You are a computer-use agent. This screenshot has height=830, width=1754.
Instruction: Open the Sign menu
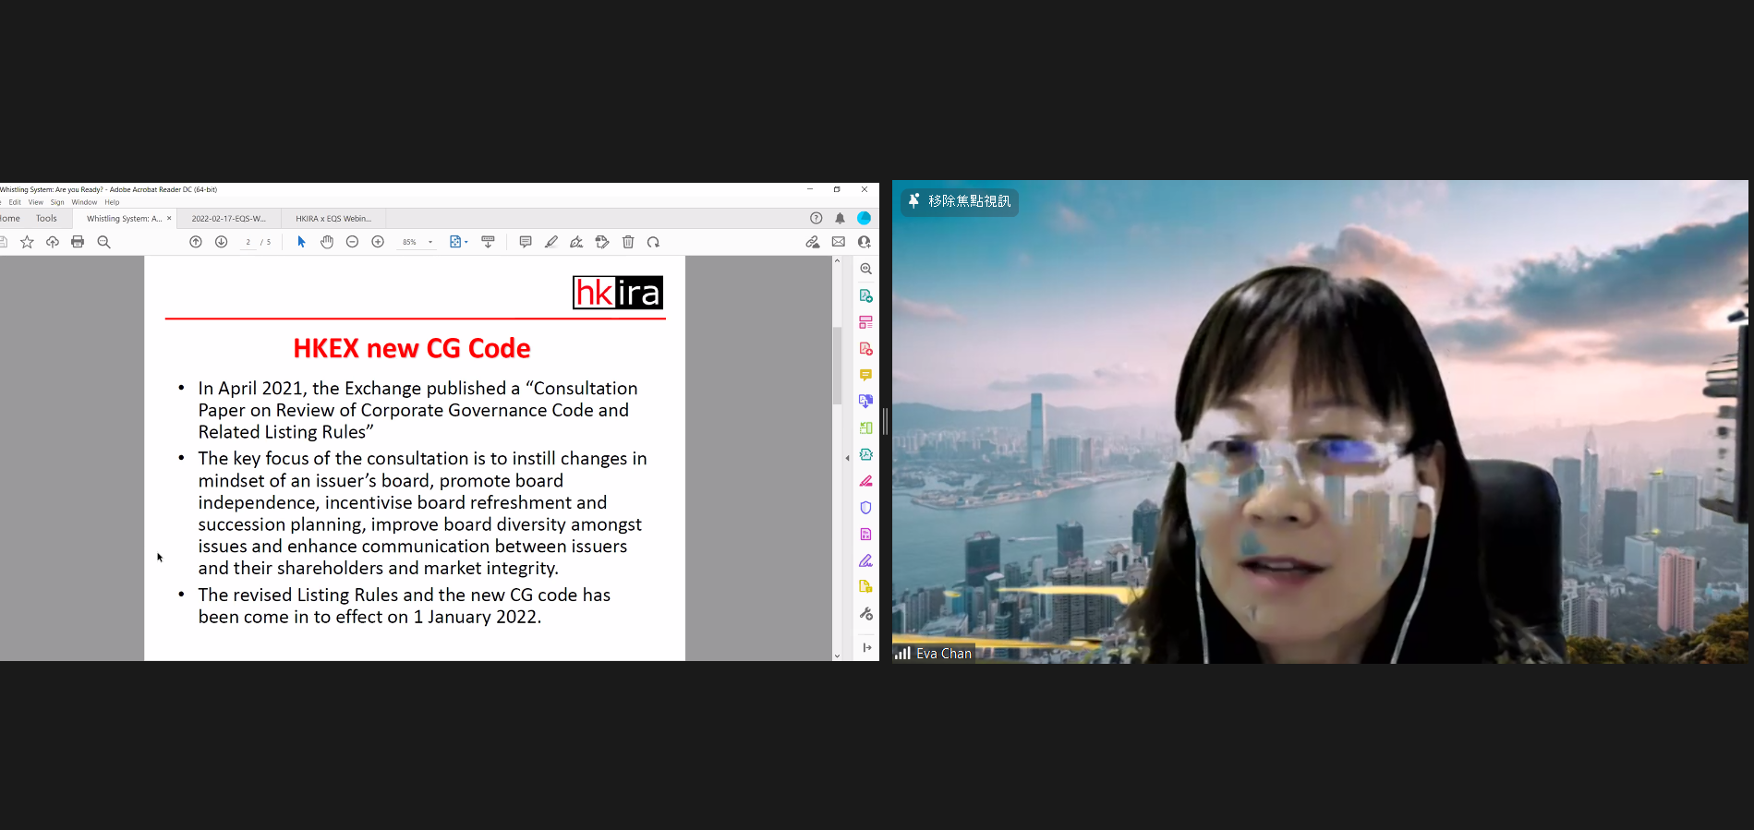tap(57, 202)
